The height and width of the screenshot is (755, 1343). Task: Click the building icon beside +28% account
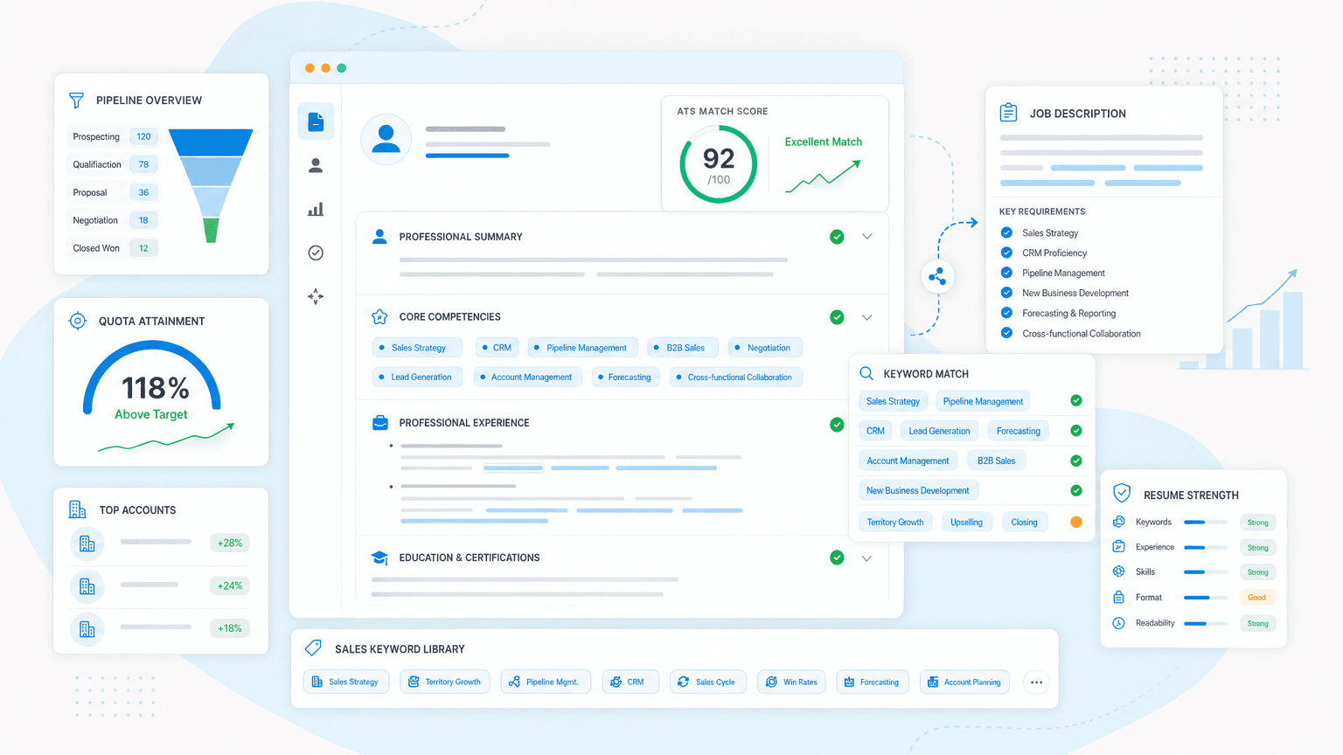87,544
